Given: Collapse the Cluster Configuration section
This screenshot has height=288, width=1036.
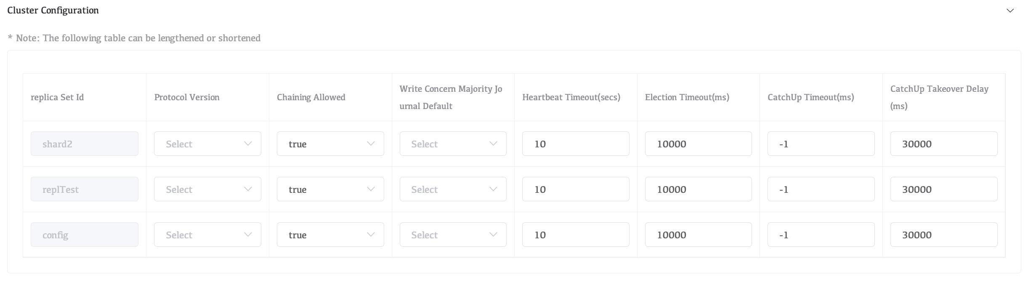Looking at the screenshot, I should 1010,11.
